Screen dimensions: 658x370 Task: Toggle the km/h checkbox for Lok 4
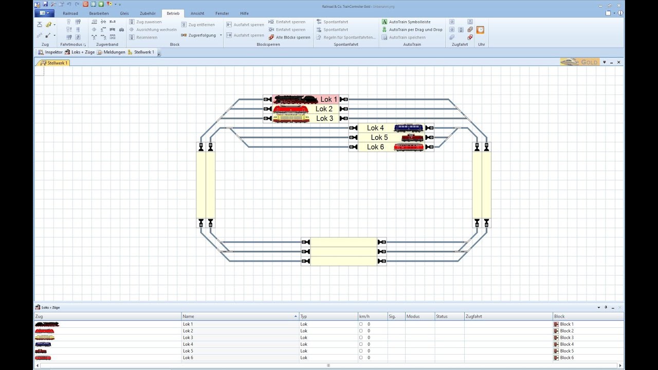pyautogui.click(x=361, y=344)
